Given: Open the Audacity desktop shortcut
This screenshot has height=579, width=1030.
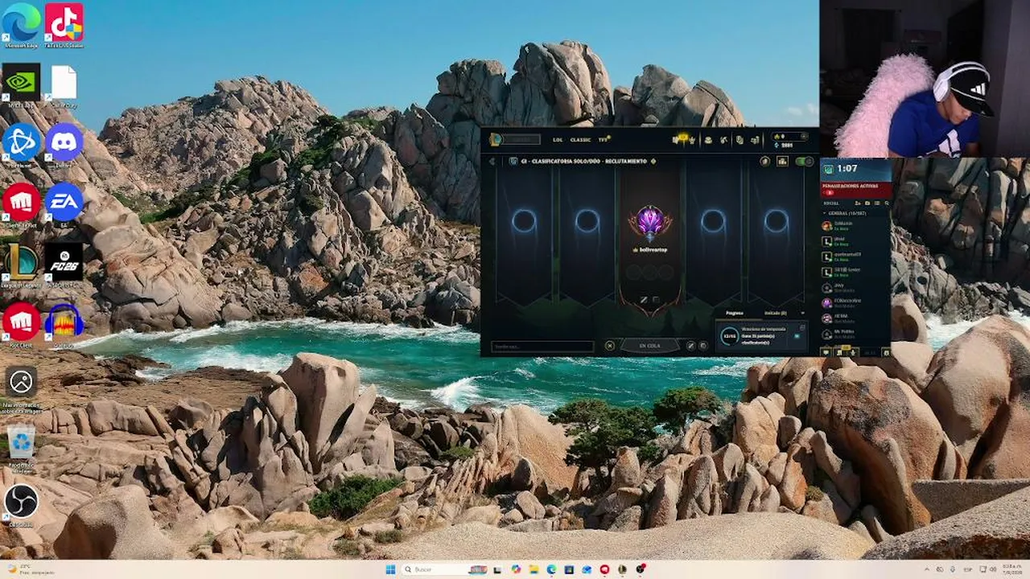Looking at the screenshot, I should point(64,325).
